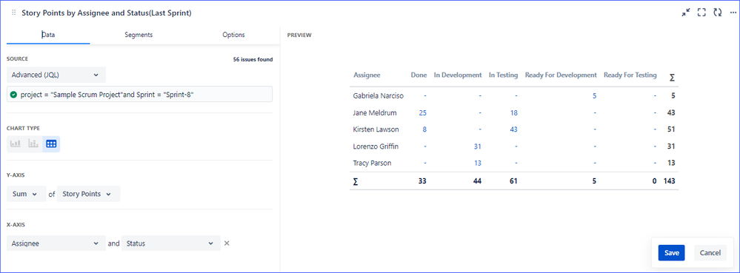Expand the Status X-axis dropdown

171,243
